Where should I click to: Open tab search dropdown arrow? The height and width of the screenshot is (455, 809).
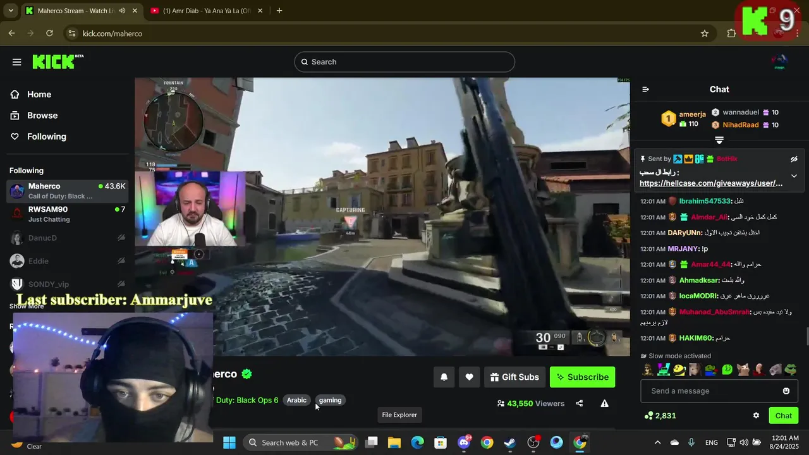[x=11, y=11]
